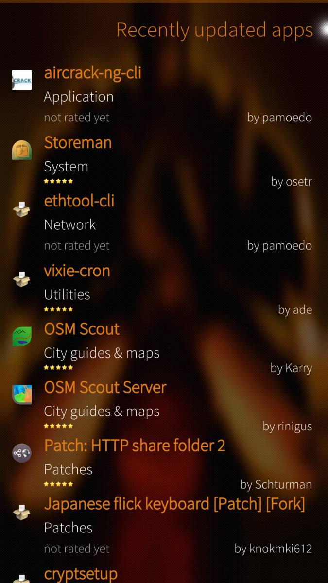Open the green OSM Scout map icon

tap(22, 337)
